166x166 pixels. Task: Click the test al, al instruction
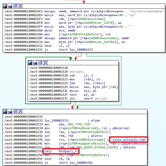pos(82,95)
